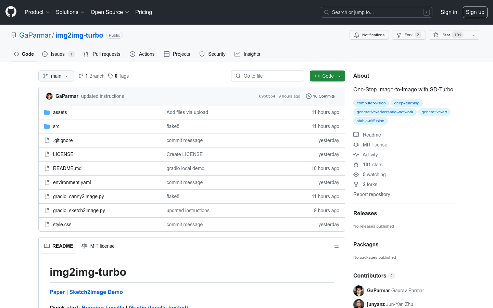
Task: Click the Sign in link
Action: click(x=449, y=12)
